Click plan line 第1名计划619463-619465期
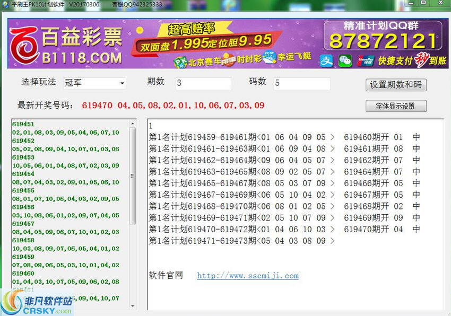451x316 pixels. point(284,172)
